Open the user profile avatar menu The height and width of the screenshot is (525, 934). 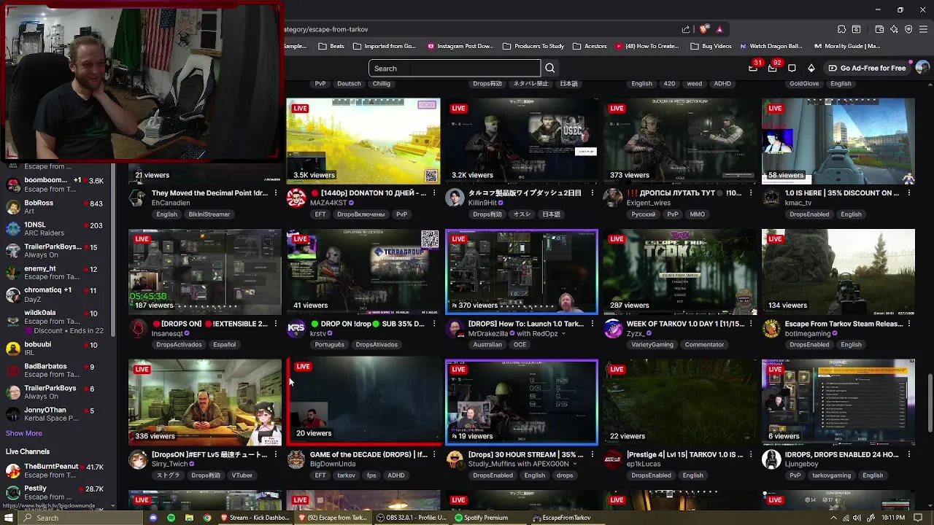point(922,68)
